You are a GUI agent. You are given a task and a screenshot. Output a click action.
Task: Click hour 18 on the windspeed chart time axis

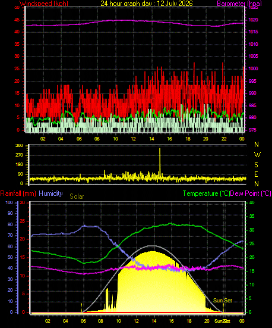pyautogui.click(x=188, y=139)
